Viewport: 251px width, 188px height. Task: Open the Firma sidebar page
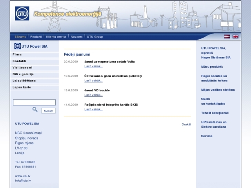tap(17, 54)
